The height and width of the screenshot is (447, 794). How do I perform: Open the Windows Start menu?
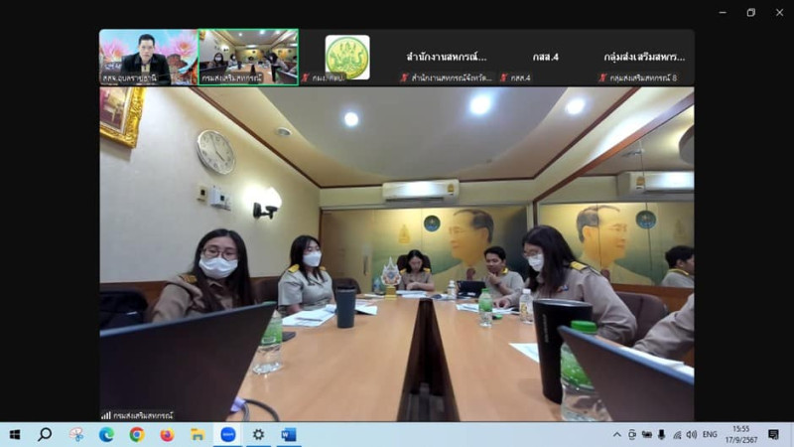coord(14,434)
